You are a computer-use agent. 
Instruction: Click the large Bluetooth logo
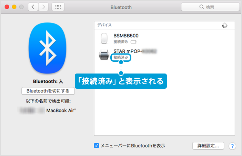(48, 48)
